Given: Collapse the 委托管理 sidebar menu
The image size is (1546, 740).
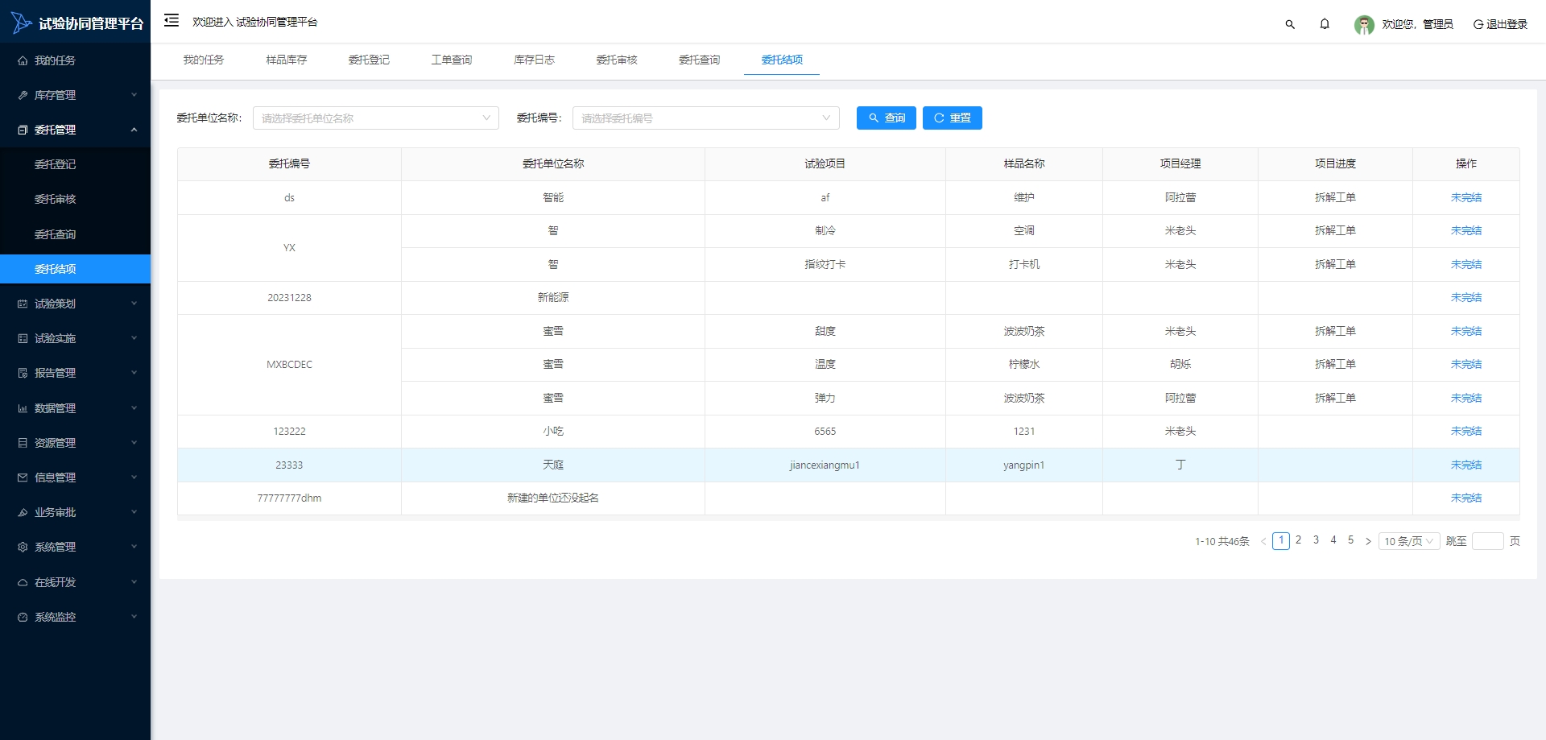Looking at the screenshot, I should (x=75, y=130).
